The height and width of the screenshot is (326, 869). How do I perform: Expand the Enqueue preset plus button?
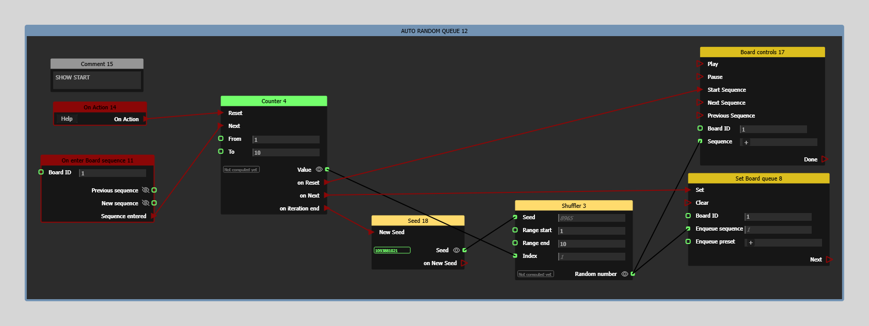(x=751, y=242)
